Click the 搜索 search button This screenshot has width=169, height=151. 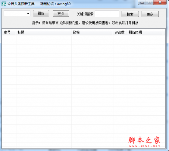pyautogui.click(x=130, y=14)
